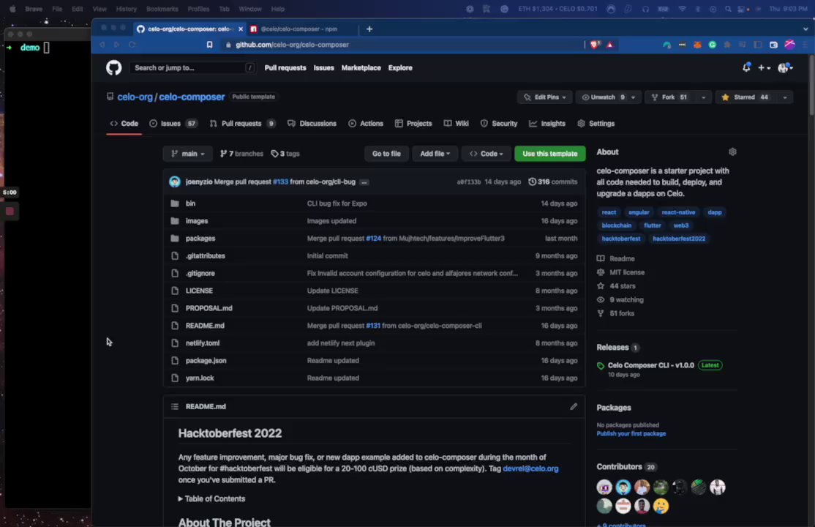Screen dimensions: 815x527
Task: Expand commit message ellipsis button
Action: coord(364,182)
